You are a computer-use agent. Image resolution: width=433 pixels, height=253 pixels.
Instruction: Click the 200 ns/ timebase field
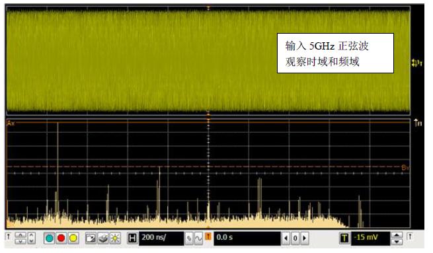161,238
